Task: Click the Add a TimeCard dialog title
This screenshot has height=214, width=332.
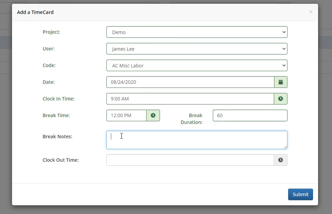Action: [35, 12]
